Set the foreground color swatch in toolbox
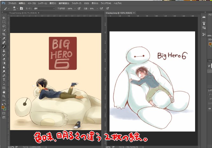Screen dimensions: 212x148 3,107
